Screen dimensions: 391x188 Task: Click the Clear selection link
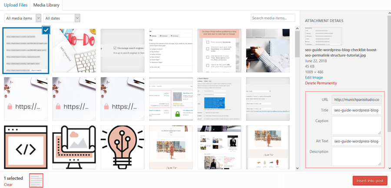click(8, 185)
